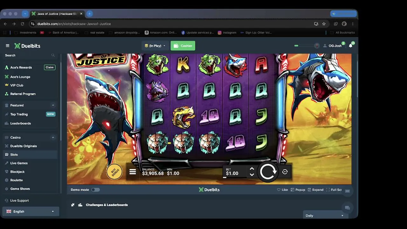Collapse the Featured sidebar section
407x229 pixels.
[53, 105]
